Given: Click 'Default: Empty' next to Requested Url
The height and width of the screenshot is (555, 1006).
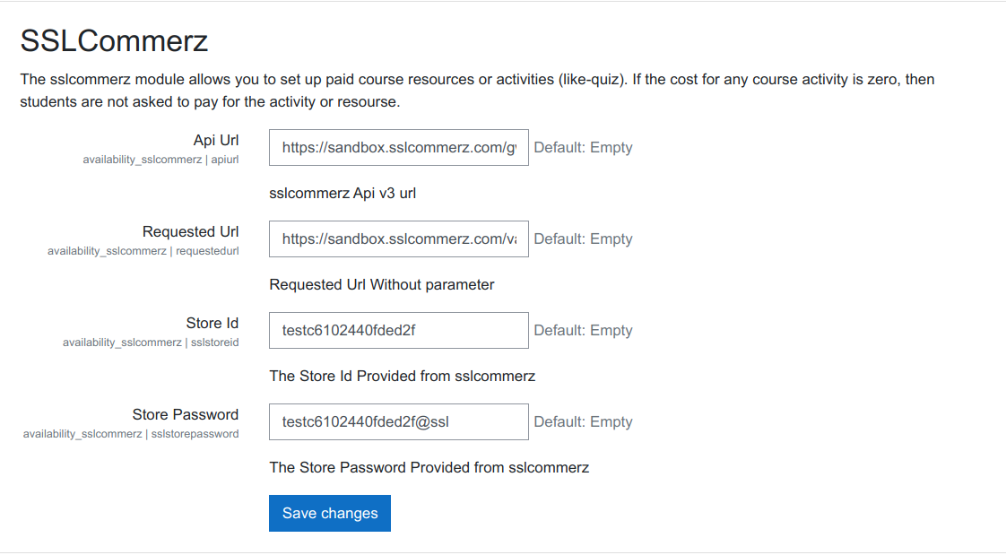Looking at the screenshot, I should click(583, 238).
